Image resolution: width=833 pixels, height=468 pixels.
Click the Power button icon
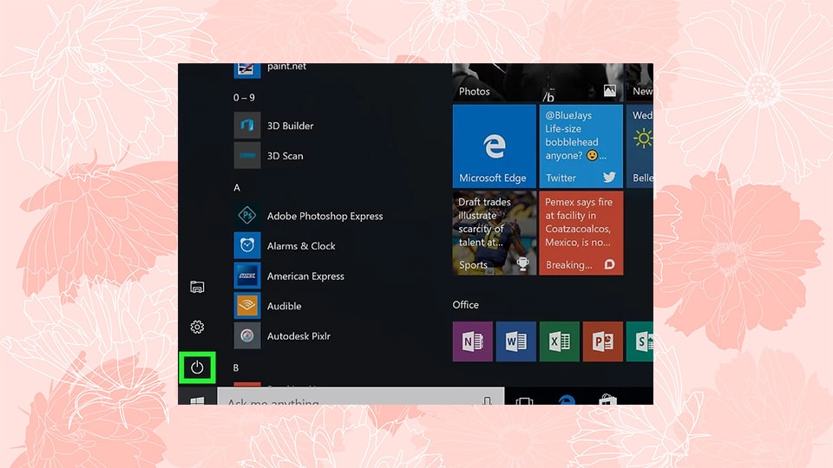coord(197,367)
